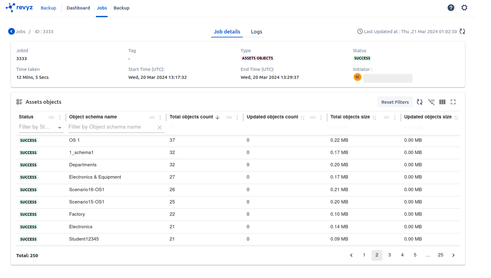Open the Jobs menu item
Image resolution: width=491 pixels, height=278 pixels.
point(102,8)
